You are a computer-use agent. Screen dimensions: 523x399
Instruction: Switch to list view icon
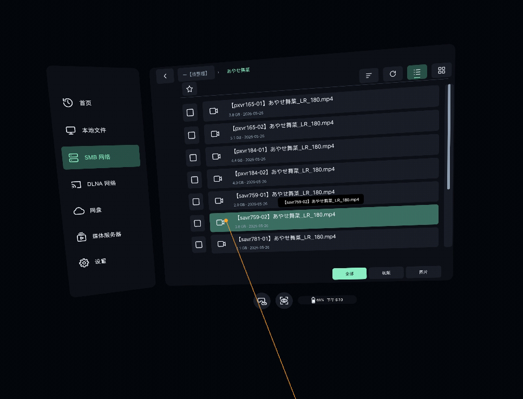(x=417, y=72)
